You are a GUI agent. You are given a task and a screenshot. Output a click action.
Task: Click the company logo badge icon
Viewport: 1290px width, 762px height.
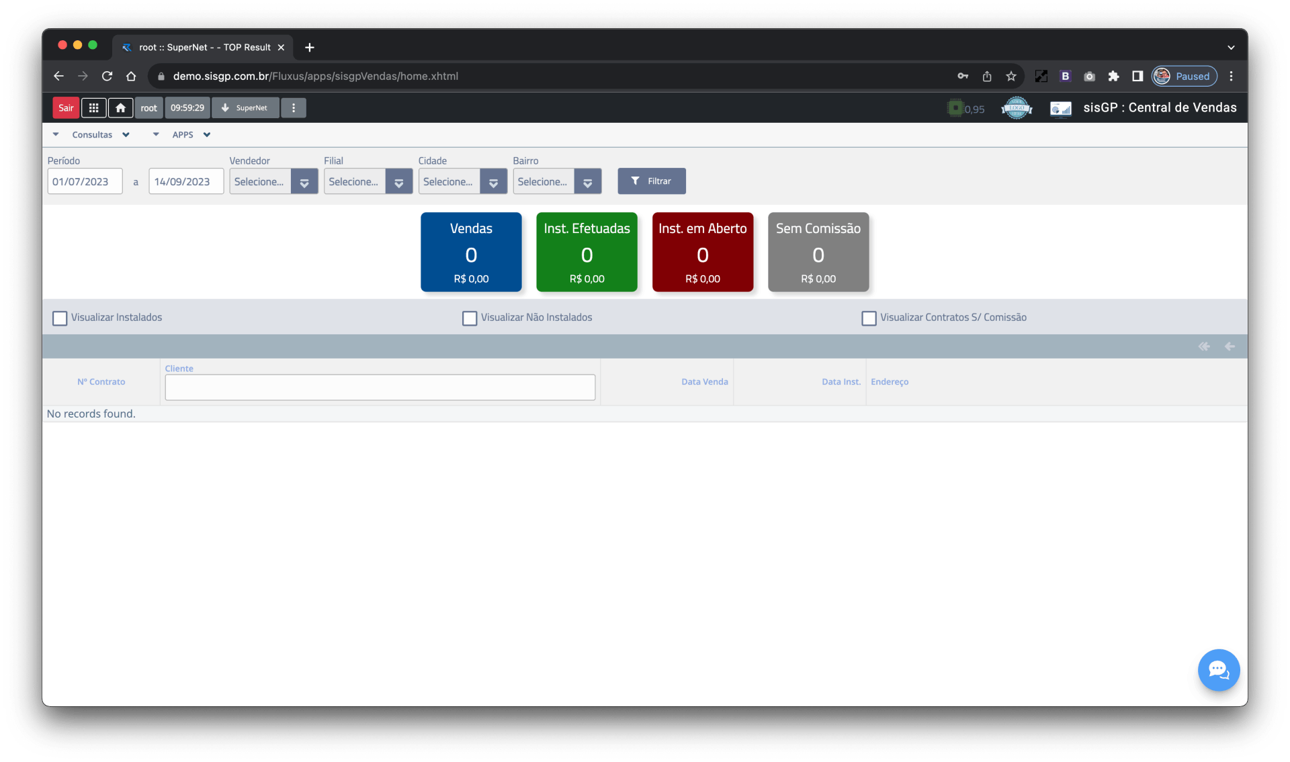point(1017,108)
